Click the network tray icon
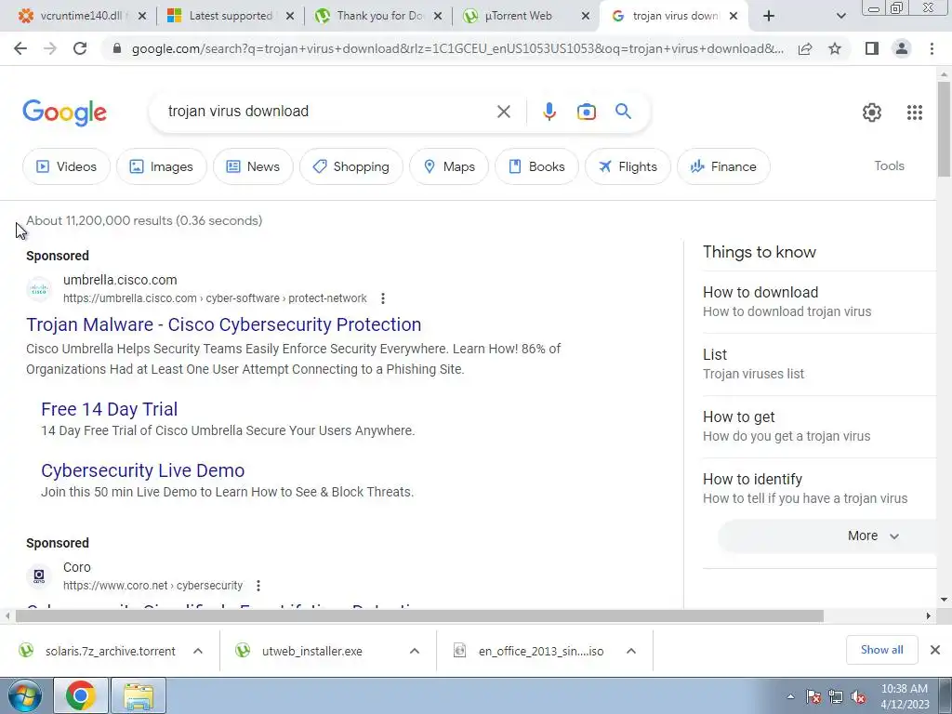Viewport: 952px width, 714px height. [836, 697]
